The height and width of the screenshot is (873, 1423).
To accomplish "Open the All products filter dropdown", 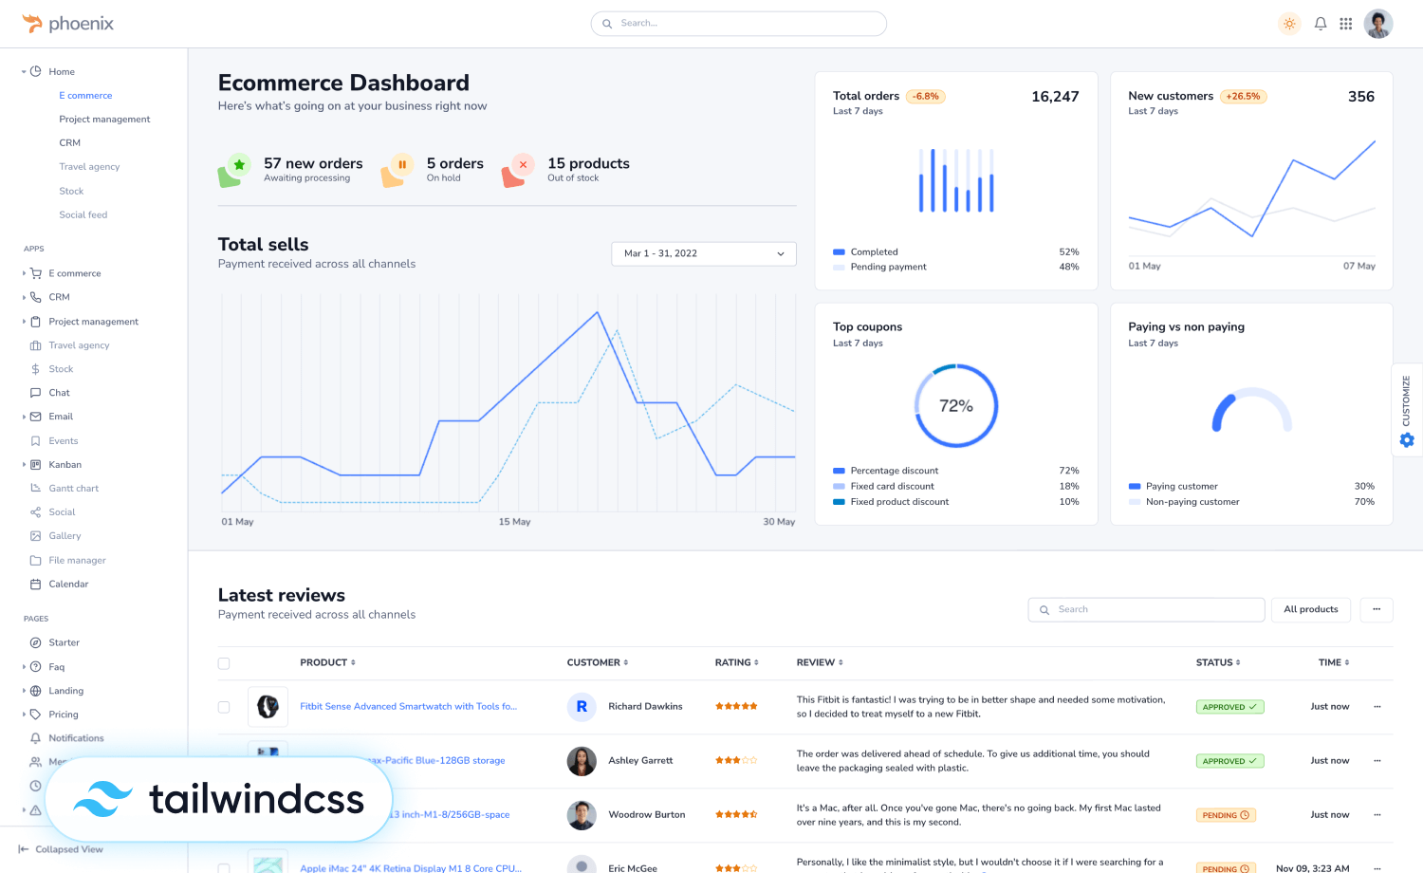I will tap(1310, 609).
